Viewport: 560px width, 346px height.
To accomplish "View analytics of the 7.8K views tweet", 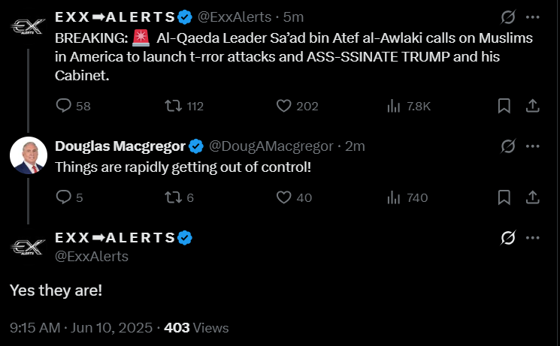I will [x=393, y=107].
